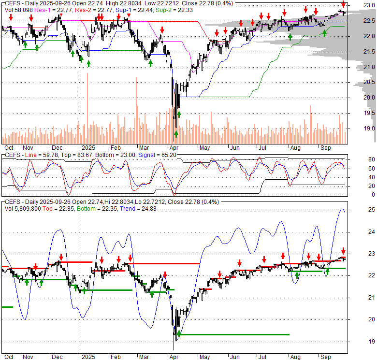Click the Aug month label under bottom chart

[x=295, y=357]
